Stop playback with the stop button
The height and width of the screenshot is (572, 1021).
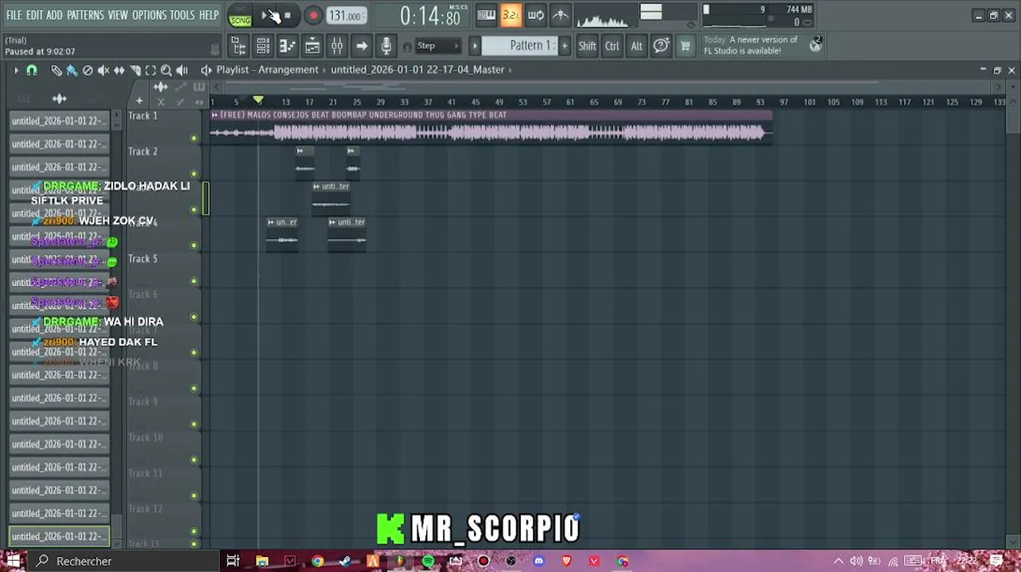(x=287, y=15)
